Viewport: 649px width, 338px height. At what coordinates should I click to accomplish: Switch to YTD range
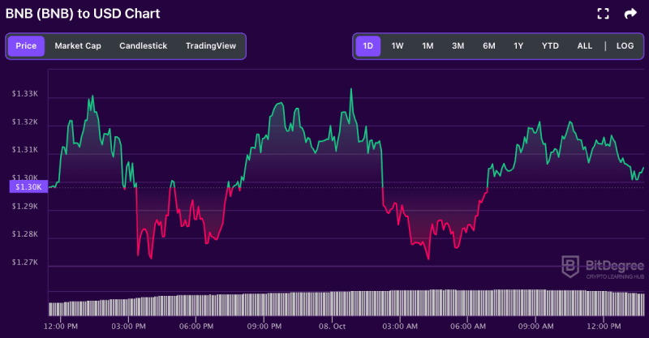point(550,46)
